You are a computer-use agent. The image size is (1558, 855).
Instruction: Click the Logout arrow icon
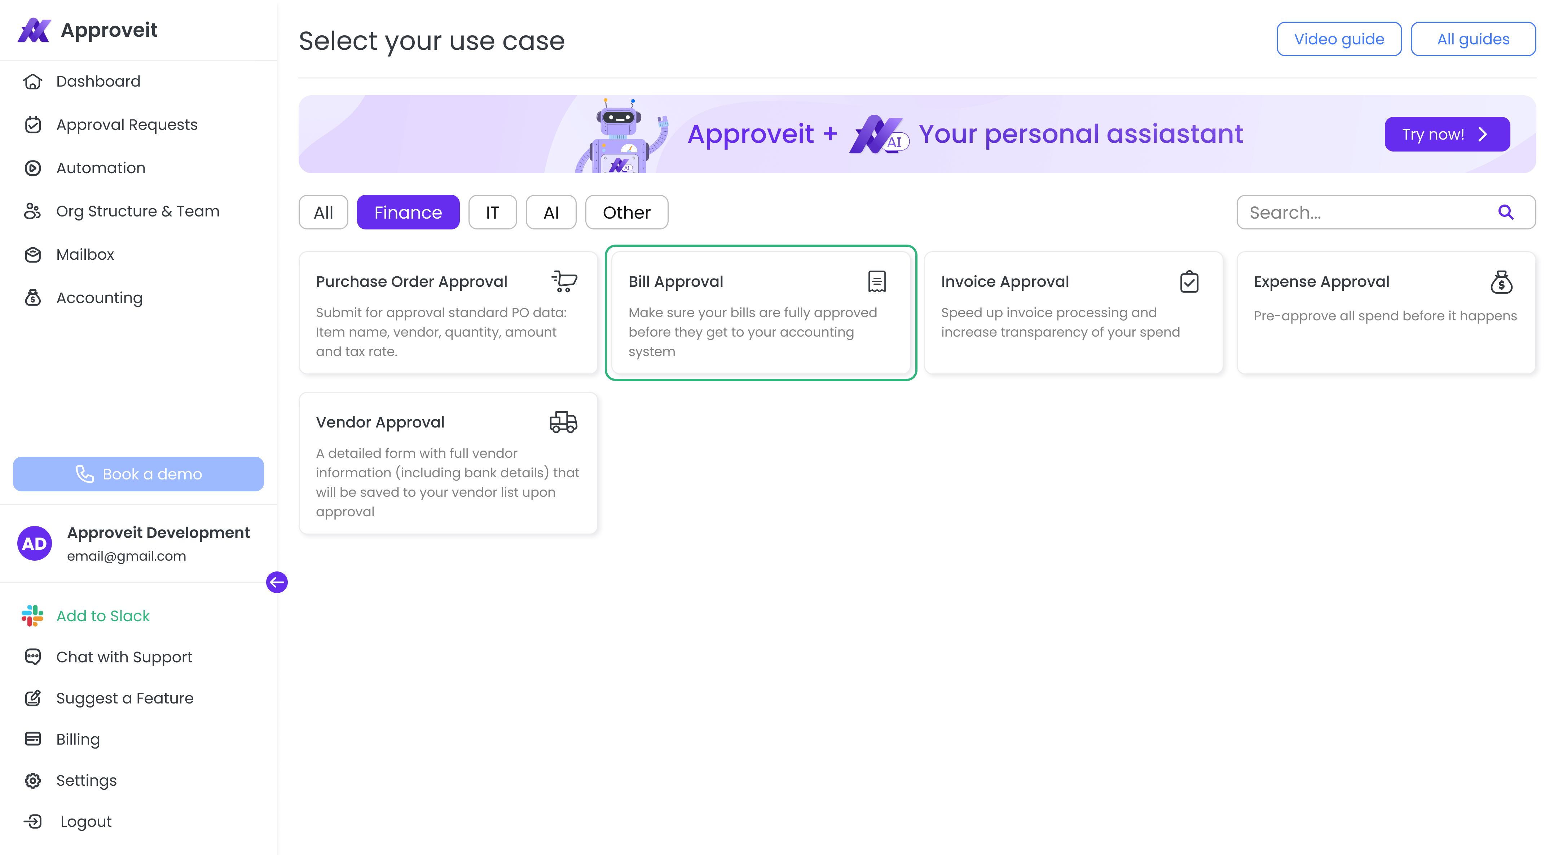pos(33,821)
